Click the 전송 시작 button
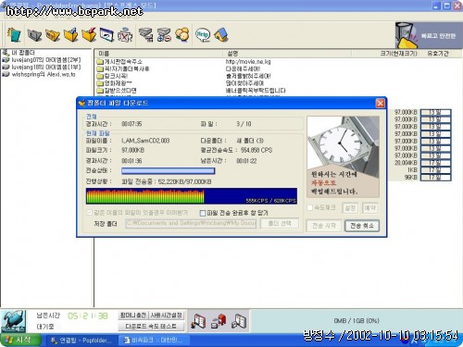463x347 pixels. 324,226
